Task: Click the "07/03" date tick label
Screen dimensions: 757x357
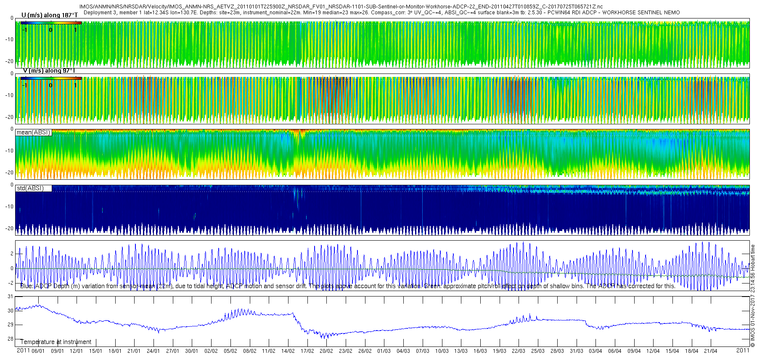Action: [x=423, y=351]
